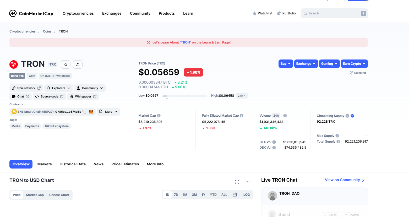Viewport: 409px width, 217px height.
Task: Open the Community links dropdown
Action: 90,88
